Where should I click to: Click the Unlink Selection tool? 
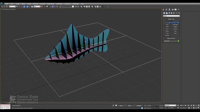[4, 7]
